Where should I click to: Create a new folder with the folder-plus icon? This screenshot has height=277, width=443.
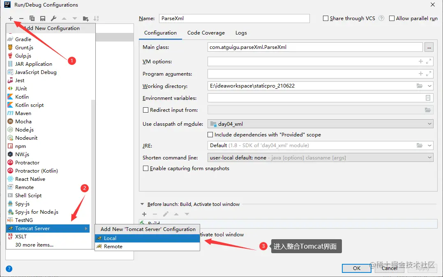(85, 18)
